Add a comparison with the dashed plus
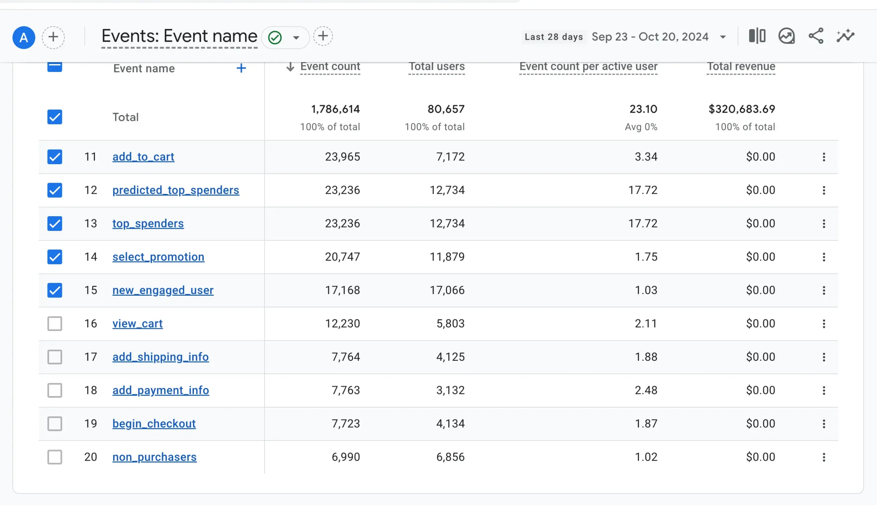The width and height of the screenshot is (877, 505). point(53,37)
